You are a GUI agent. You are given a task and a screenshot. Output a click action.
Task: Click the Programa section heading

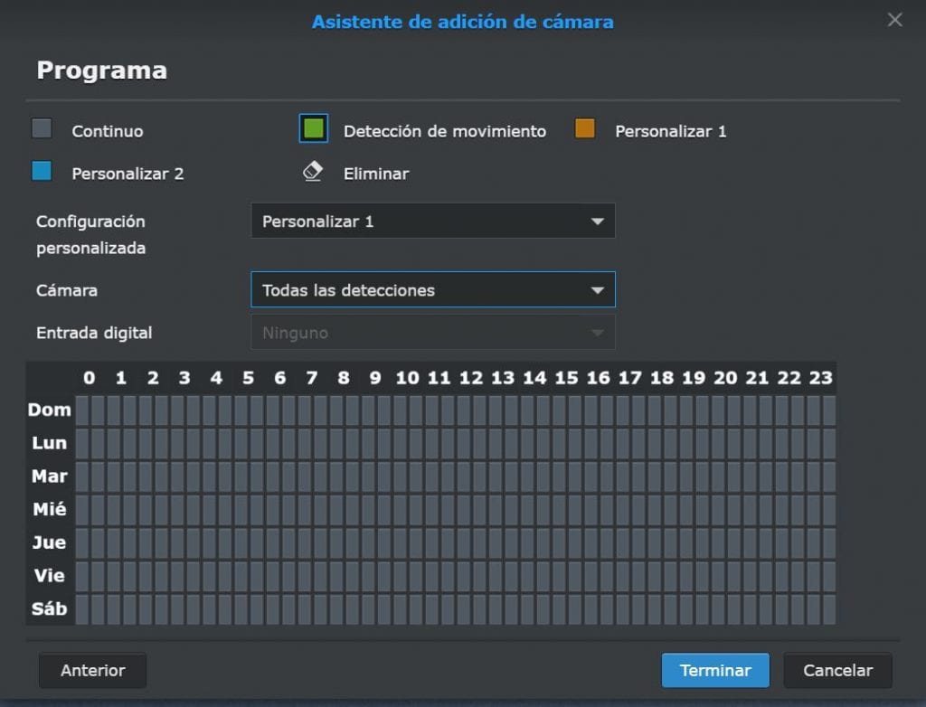tap(101, 70)
